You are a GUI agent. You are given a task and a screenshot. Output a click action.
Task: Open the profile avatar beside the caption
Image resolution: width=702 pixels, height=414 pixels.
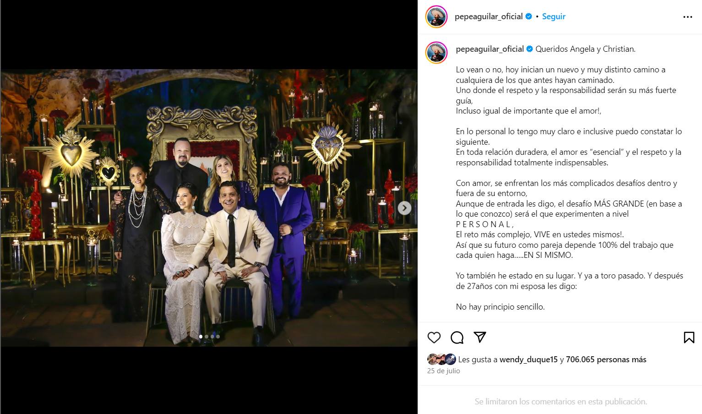point(436,52)
